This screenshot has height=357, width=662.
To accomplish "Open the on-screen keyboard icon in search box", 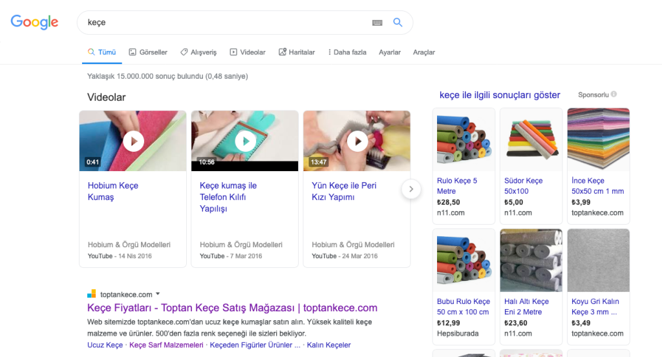I will (x=377, y=23).
